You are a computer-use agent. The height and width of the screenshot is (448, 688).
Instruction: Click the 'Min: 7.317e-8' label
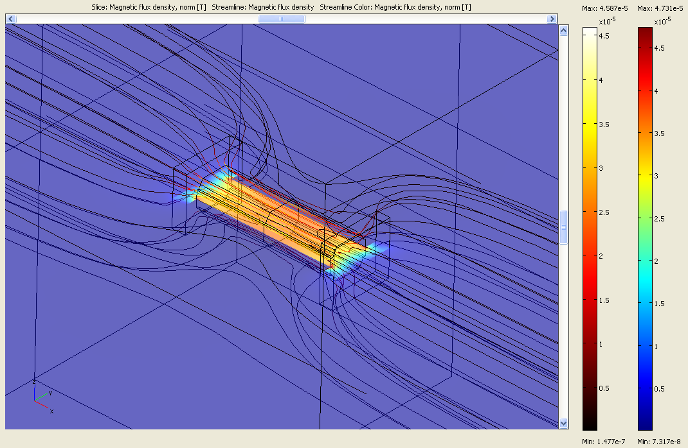tap(660, 442)
